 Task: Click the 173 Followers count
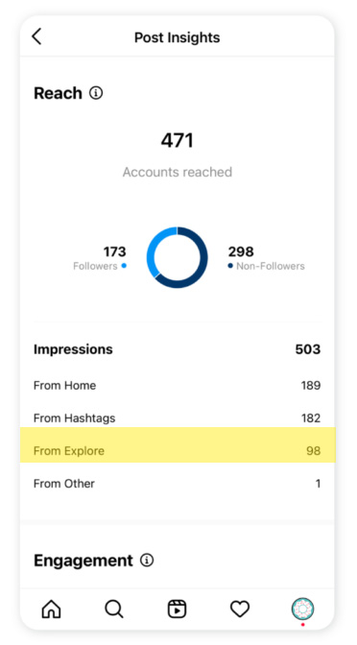[114, 251]
